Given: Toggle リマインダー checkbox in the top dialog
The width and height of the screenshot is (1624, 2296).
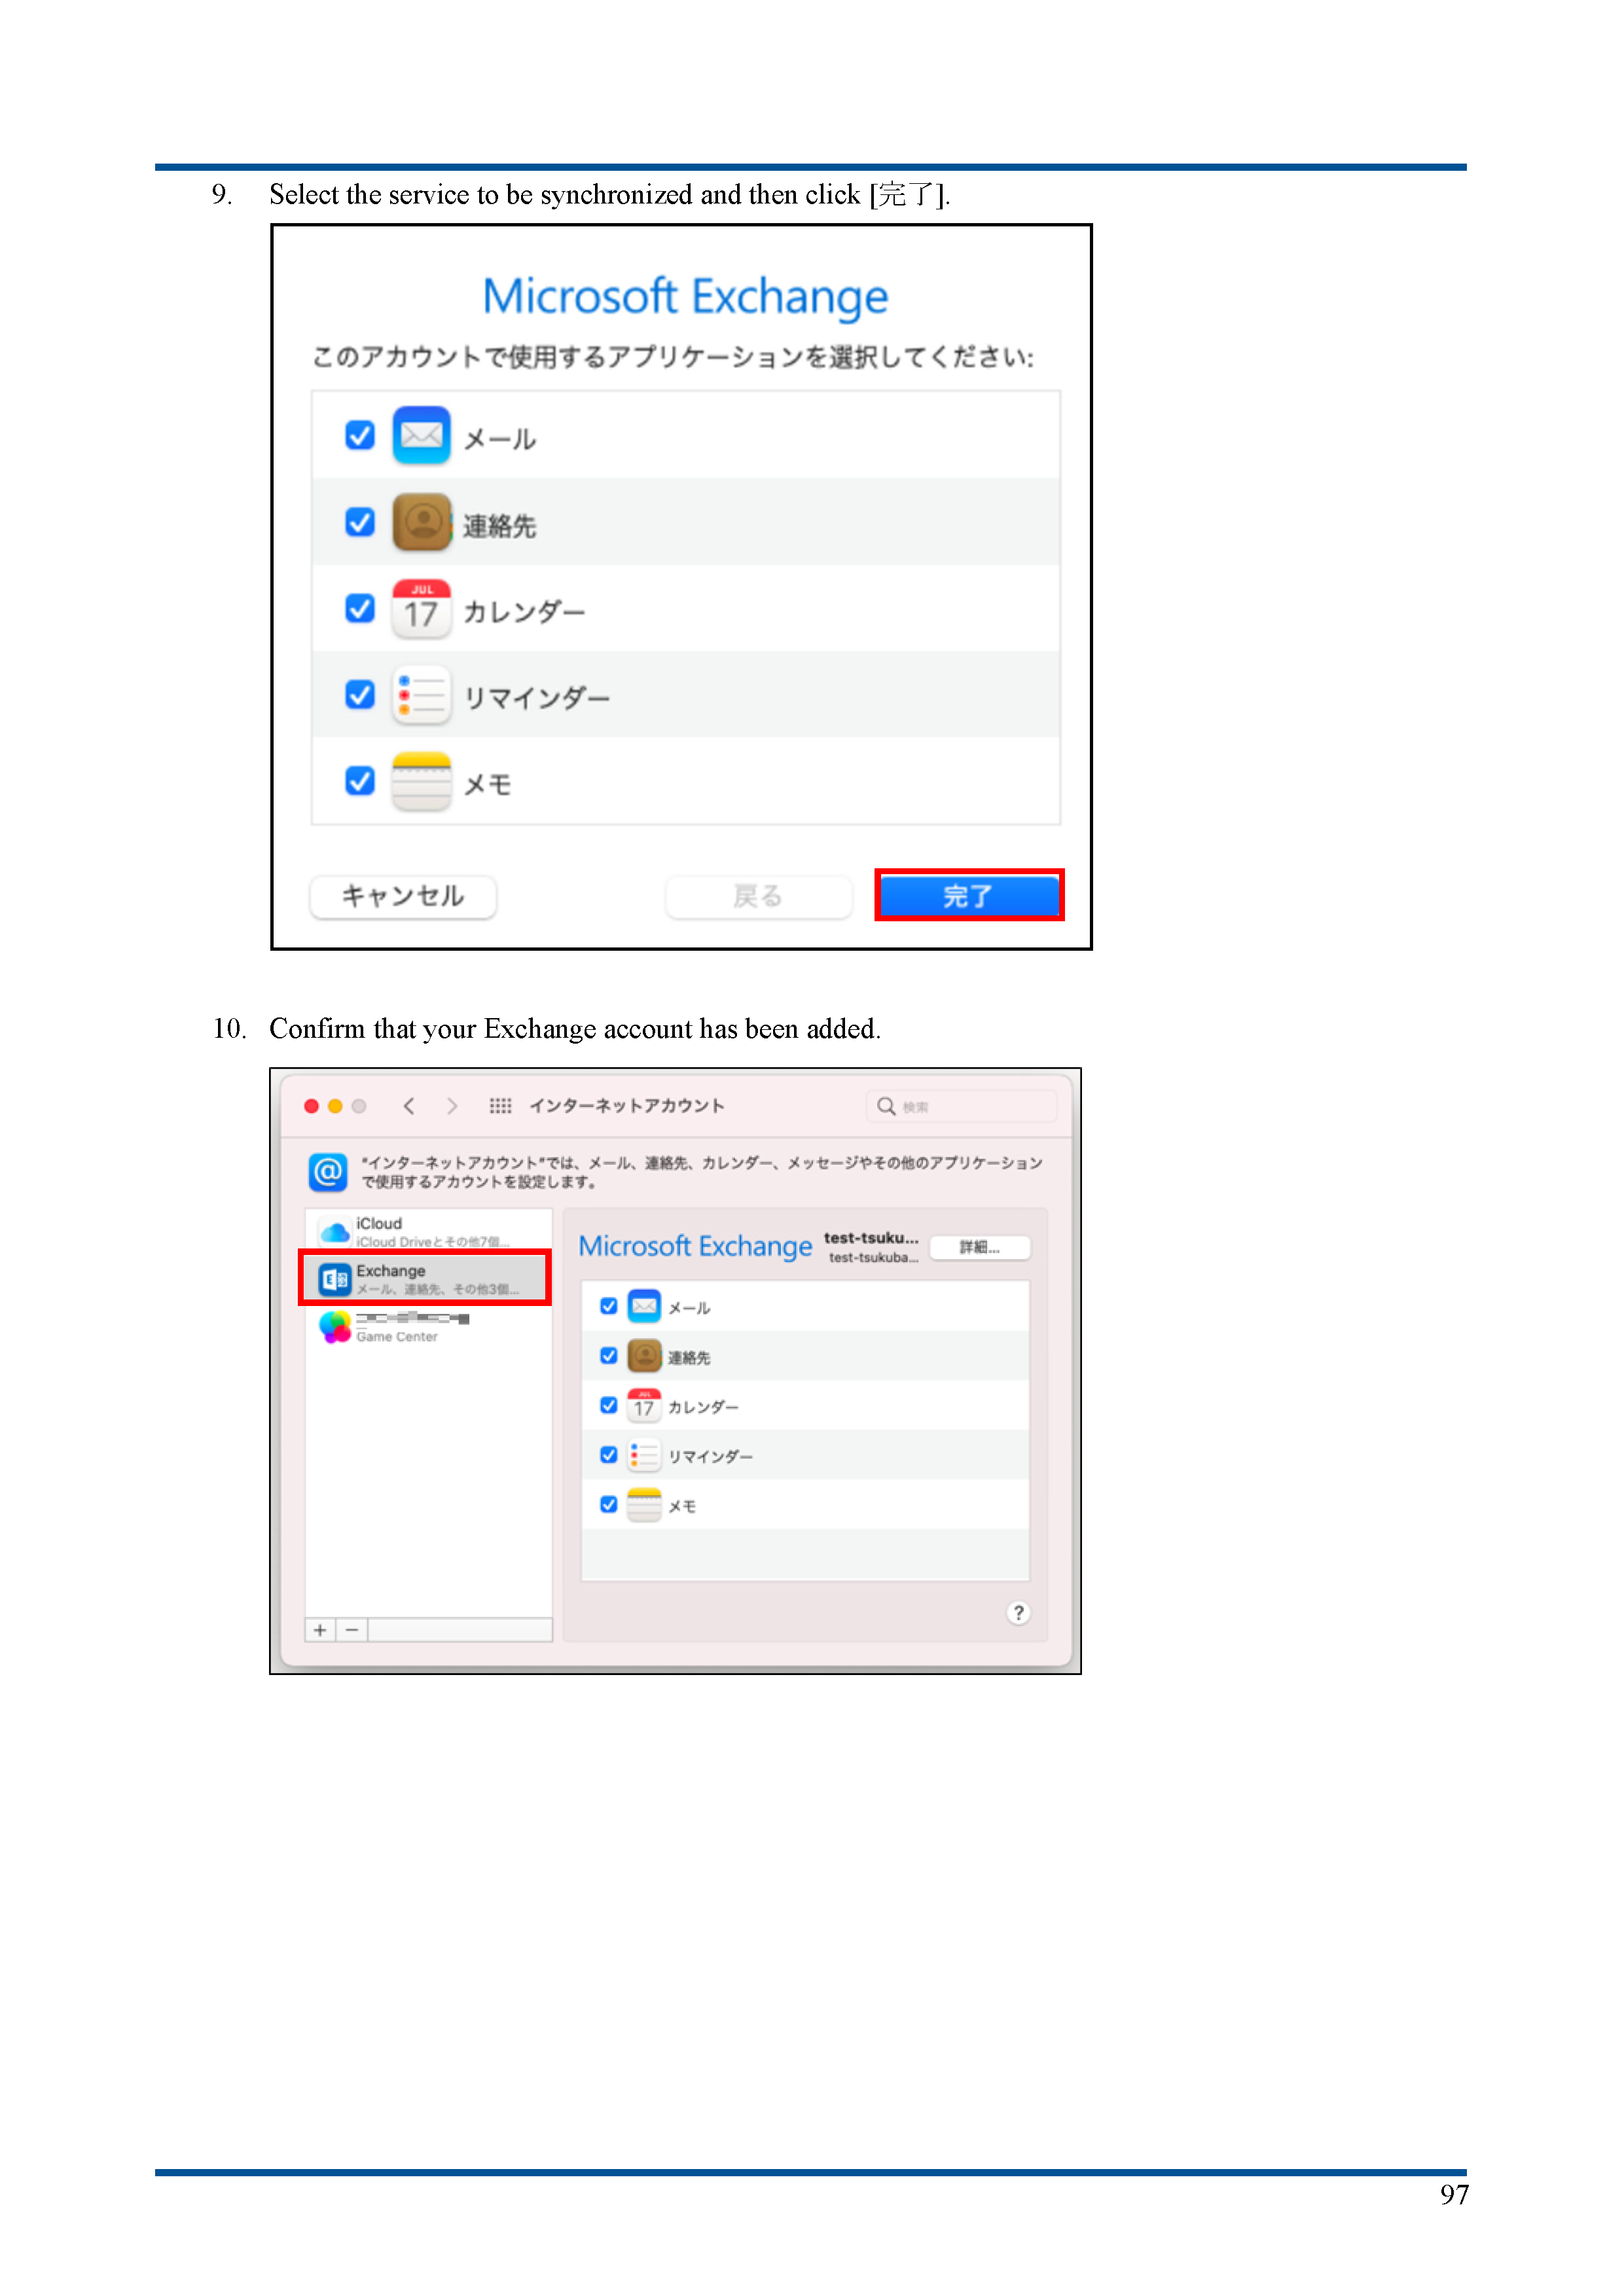Looking at the screenshot, I should coord(359,694).
